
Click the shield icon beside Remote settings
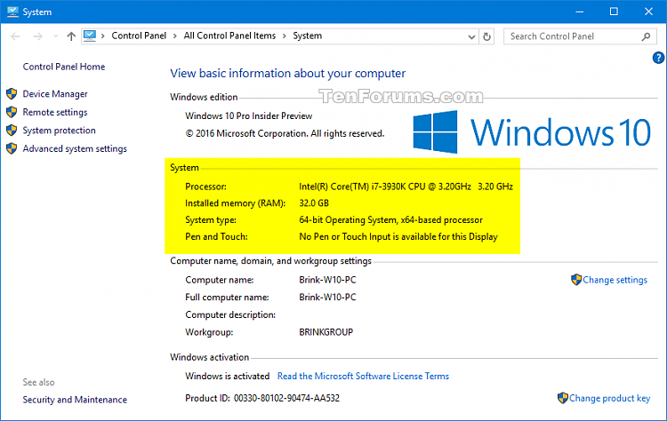(12, 112)
